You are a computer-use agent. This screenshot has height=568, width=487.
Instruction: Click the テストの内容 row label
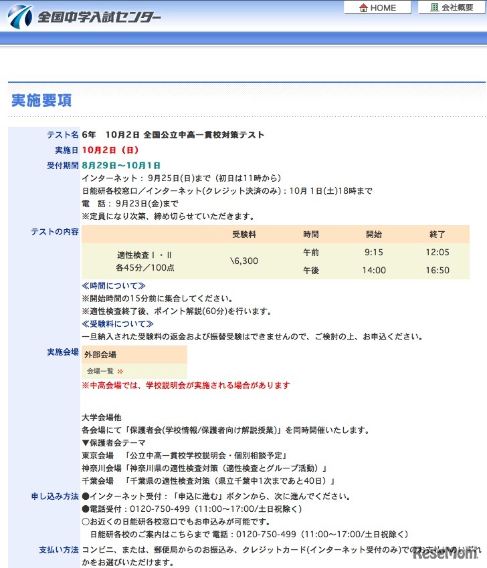tap(55, 231)
